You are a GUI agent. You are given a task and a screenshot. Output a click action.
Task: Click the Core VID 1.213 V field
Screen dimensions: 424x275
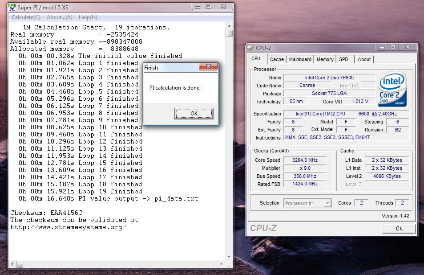coord(359,102)
